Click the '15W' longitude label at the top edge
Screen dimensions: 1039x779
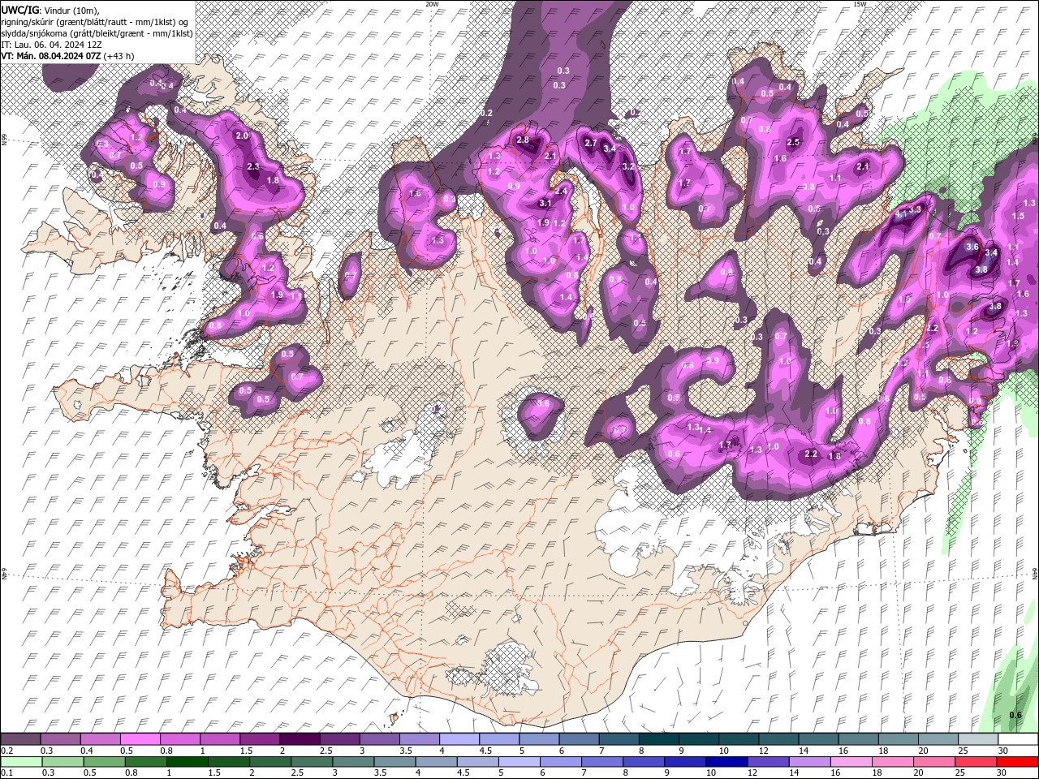click(860, 4)
